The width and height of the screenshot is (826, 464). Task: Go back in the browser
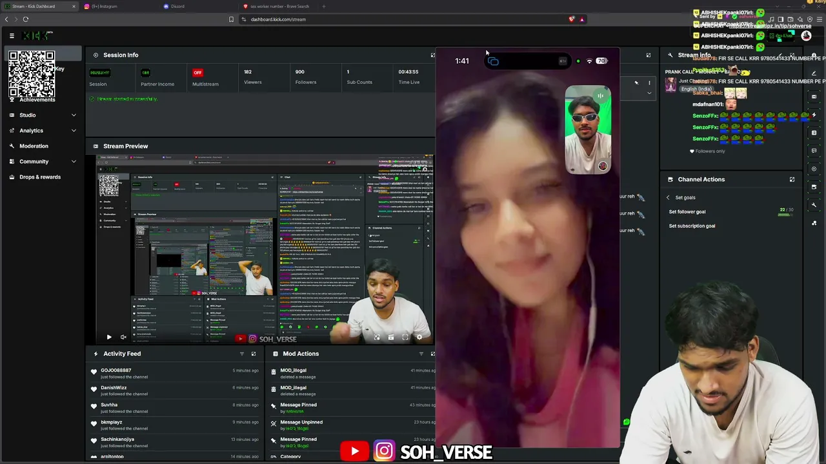tap(6, 19)
